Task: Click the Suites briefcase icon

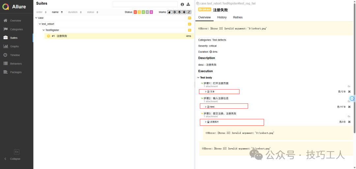Action: 6,38
